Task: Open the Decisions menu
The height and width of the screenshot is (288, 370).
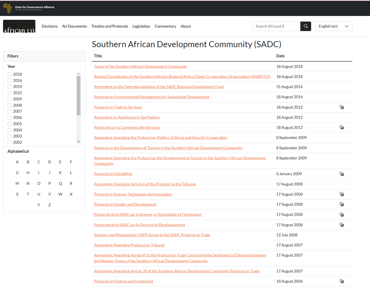Action: pyautogui.click(x=50, y=26)
